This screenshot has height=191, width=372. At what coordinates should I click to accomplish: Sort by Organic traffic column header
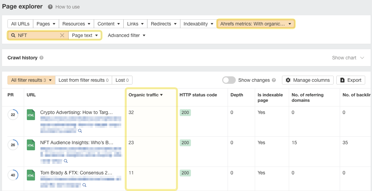pos(145,95)
